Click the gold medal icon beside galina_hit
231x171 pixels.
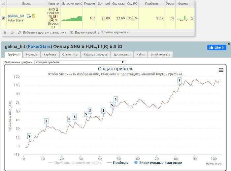click(x=33, y=16)
